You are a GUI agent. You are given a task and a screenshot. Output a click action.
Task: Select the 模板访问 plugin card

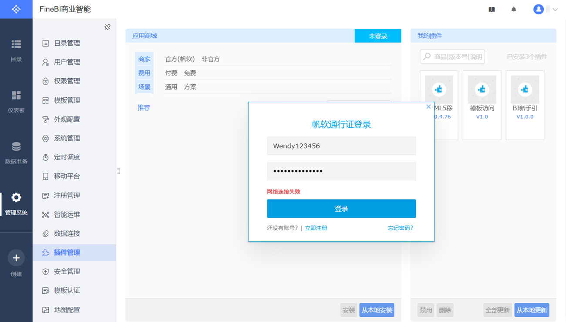coord(482,105)
